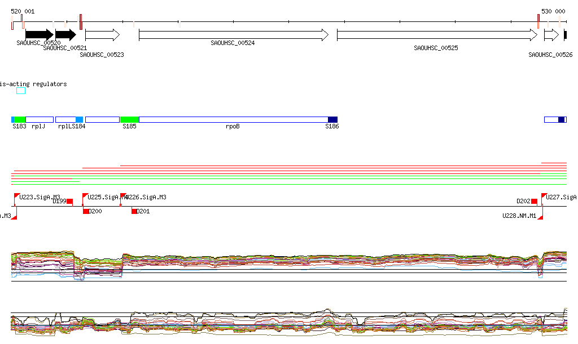Select the U225.SigA promoter flag
The height and width of the screenshot is (344, 578).
pyautogui.click(x=85, y=196)
